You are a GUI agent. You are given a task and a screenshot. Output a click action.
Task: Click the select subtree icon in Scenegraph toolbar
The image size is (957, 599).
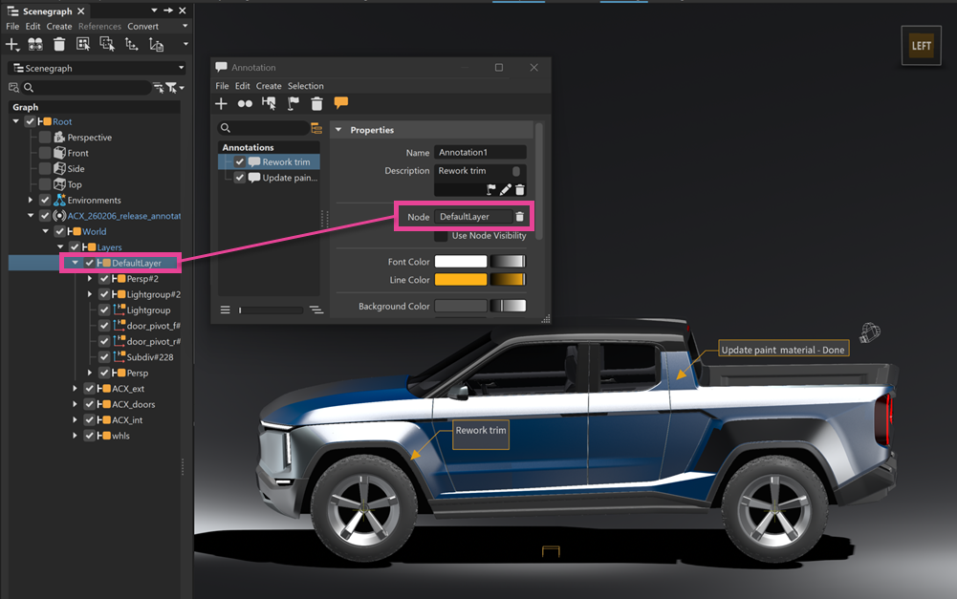107,44
